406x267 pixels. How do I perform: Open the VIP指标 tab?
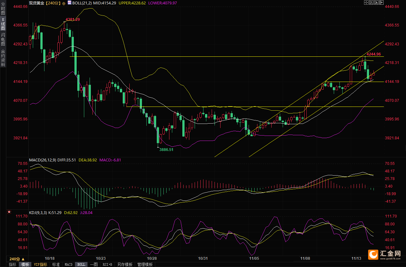[41, 264]
